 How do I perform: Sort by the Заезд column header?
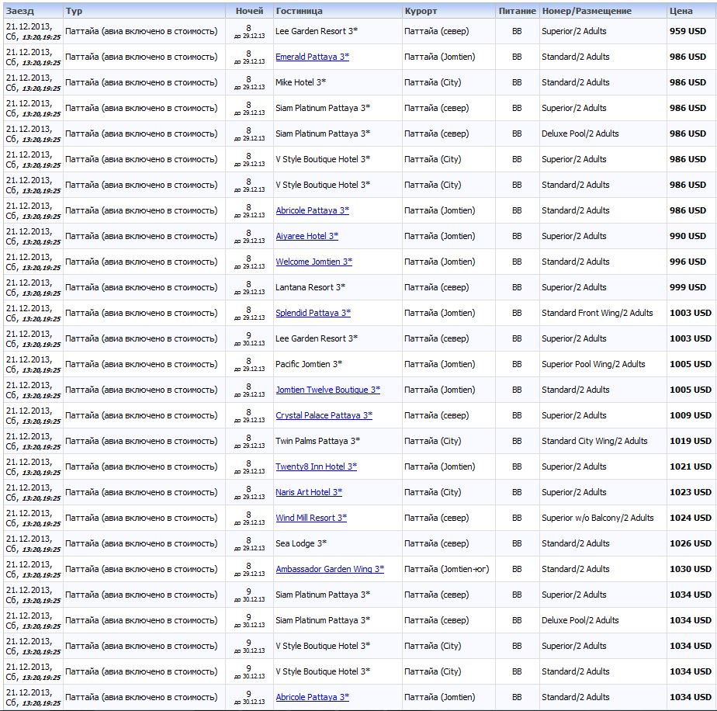(19, 11)
